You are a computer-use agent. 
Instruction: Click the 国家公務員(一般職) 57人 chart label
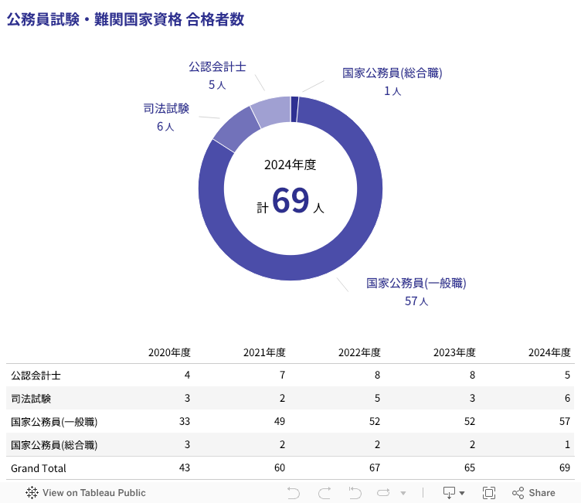pyautogui.click(x=416, y=292)
